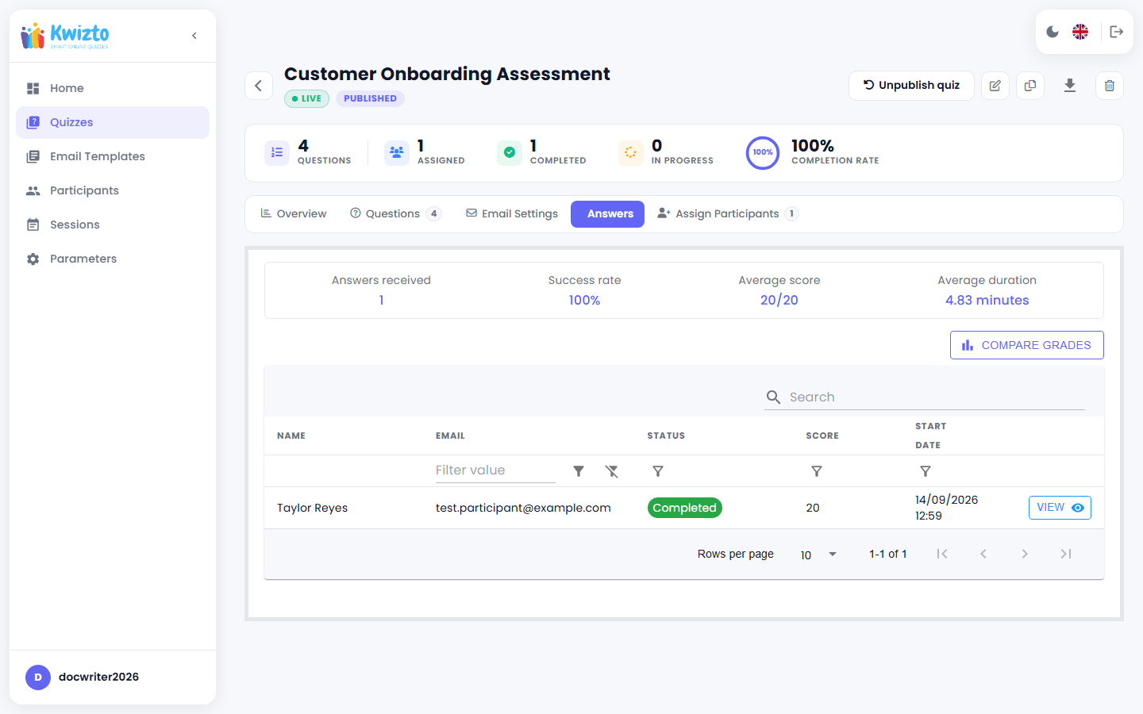Open the rows per page dropdown
Image resolution: width=1143 pixels, height=714 pixels.
coord(819,555)
